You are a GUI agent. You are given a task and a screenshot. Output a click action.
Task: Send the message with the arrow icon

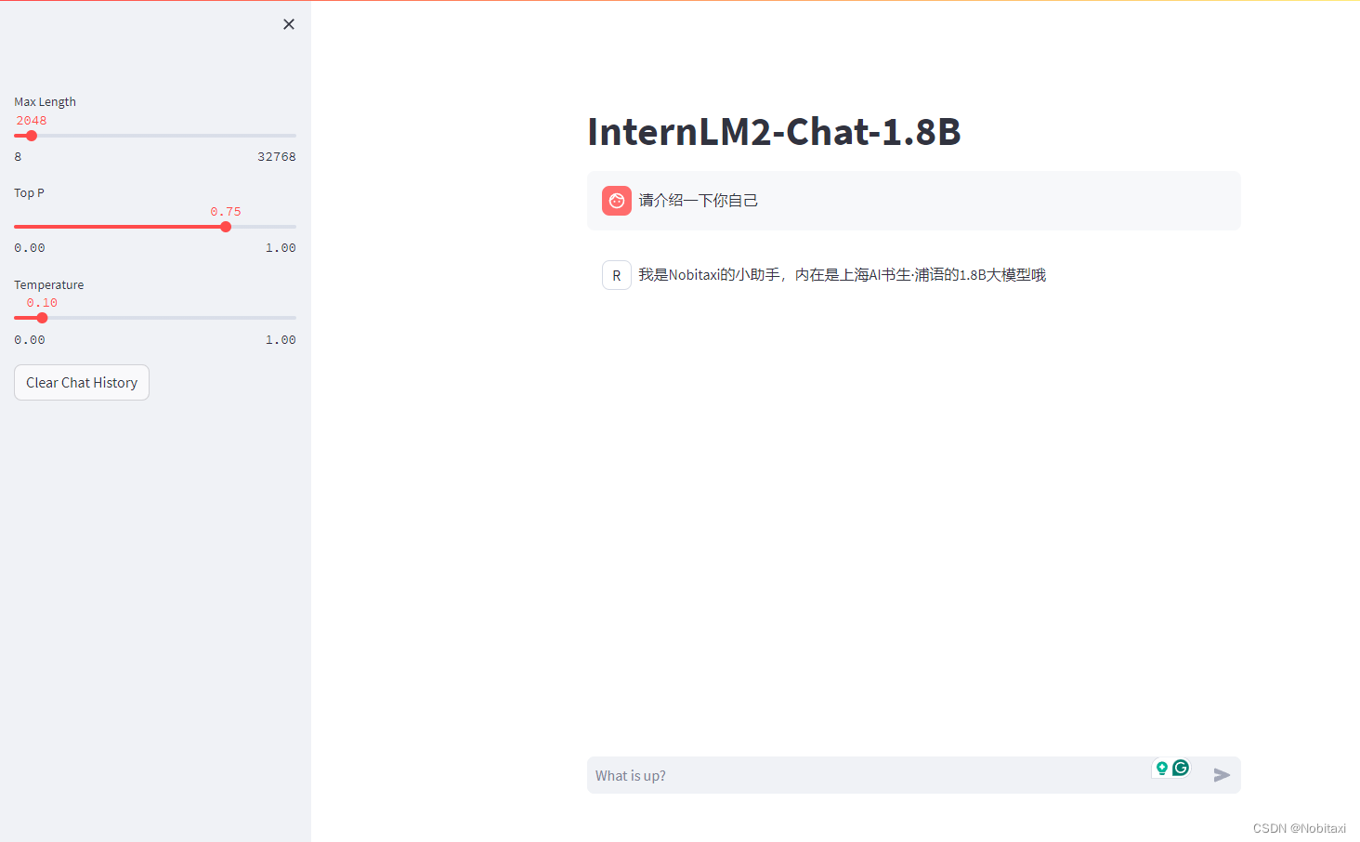(1223, 775)
